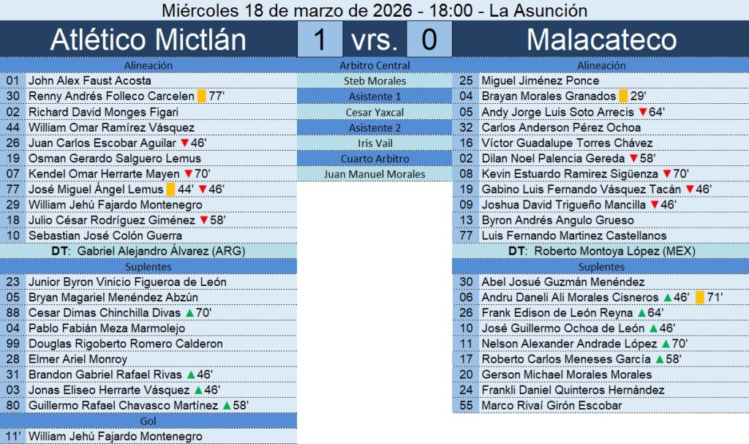
Task: Select the Atlético Mictlán team title
Action: [x=148, y=39]
